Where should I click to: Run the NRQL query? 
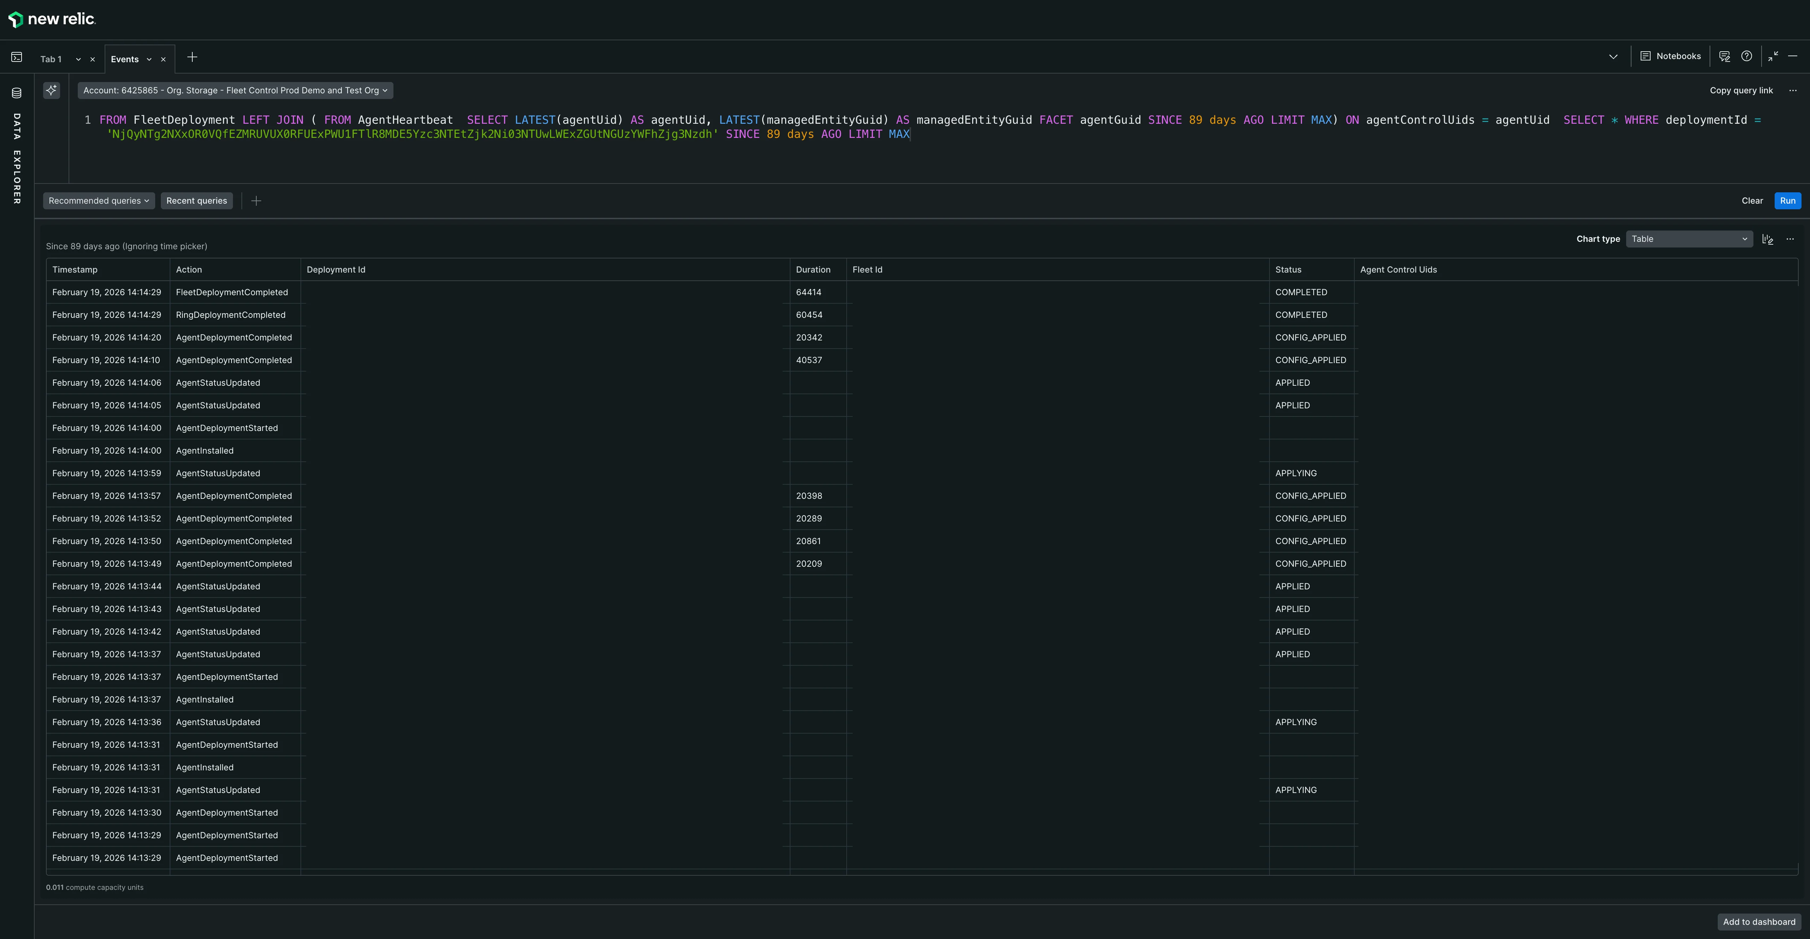(1787, 200)
